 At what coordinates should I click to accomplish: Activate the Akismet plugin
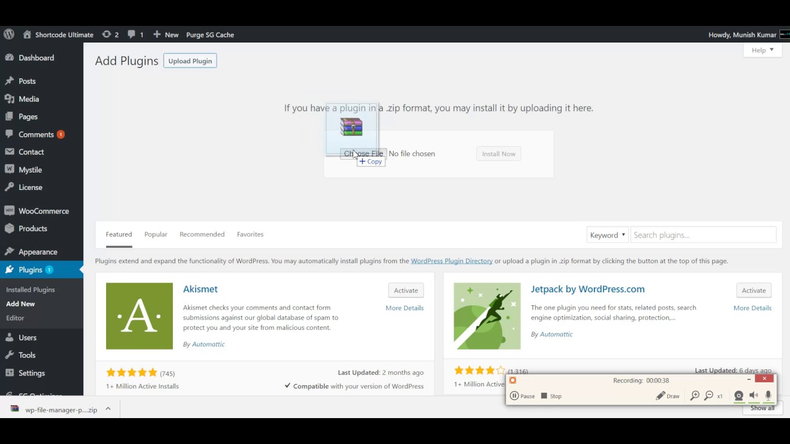(405, 290)
